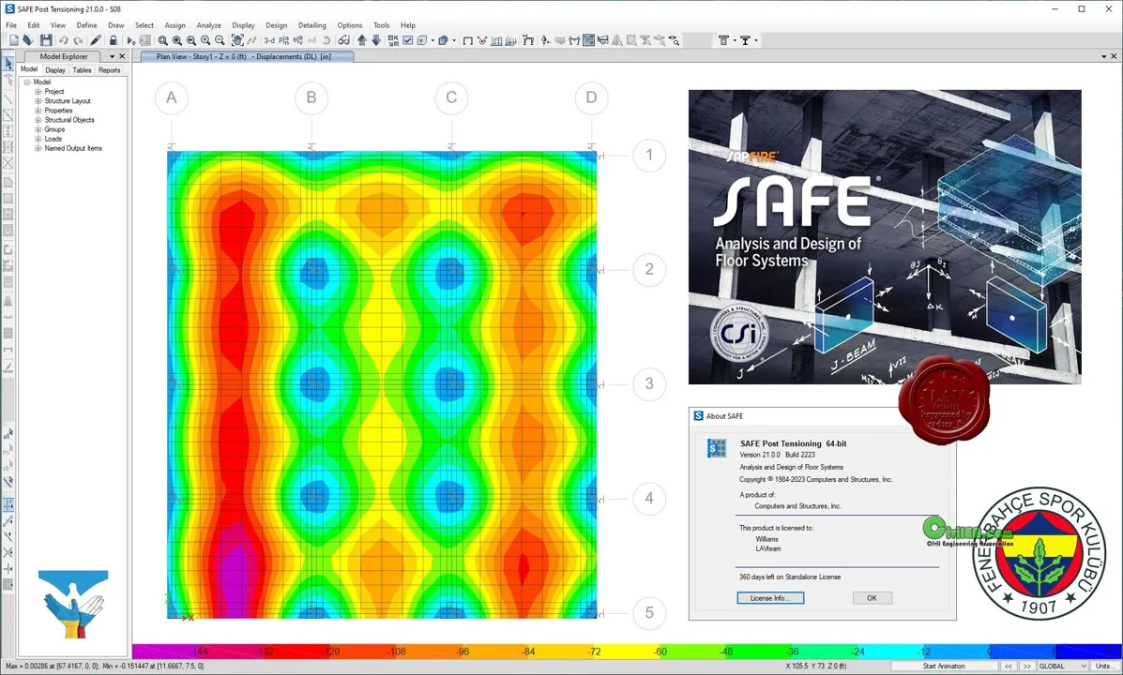Click the Start Animation control in the status bar

[x=943, y=667]
